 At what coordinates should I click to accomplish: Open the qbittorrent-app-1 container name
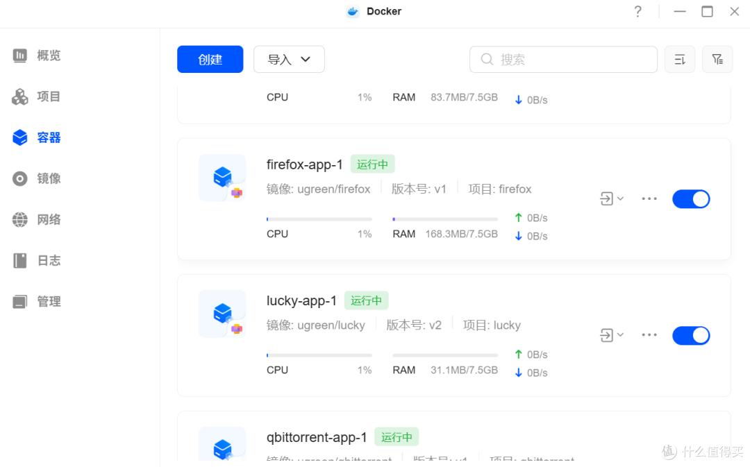click(317, 437)
